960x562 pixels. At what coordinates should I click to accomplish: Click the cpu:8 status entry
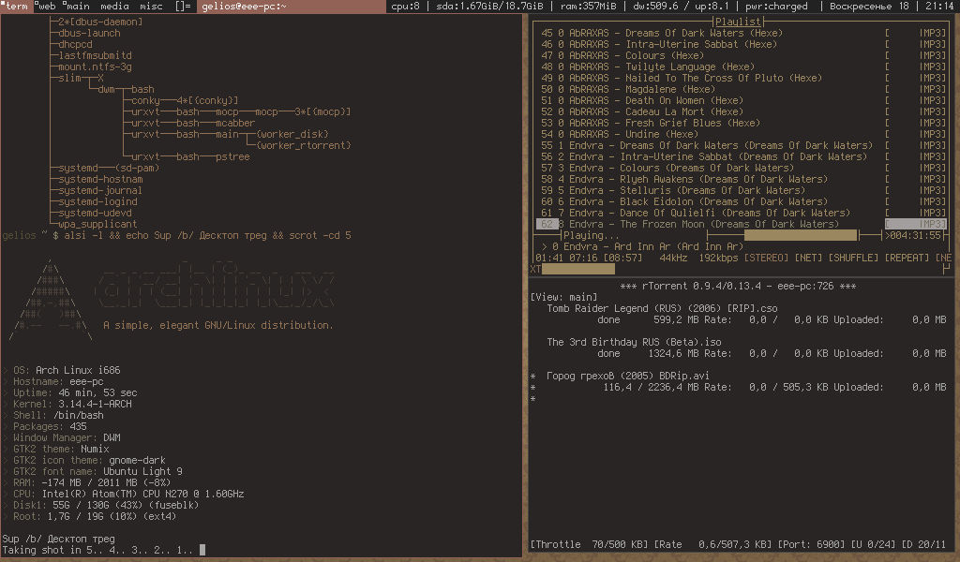pos(405,7)
